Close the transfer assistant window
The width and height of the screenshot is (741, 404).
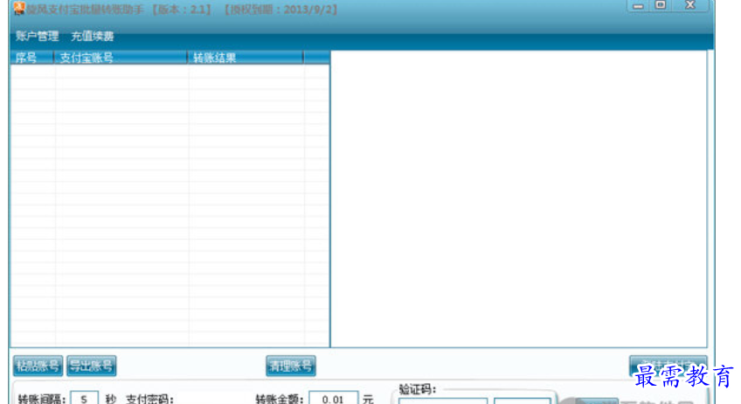(690, 5)
